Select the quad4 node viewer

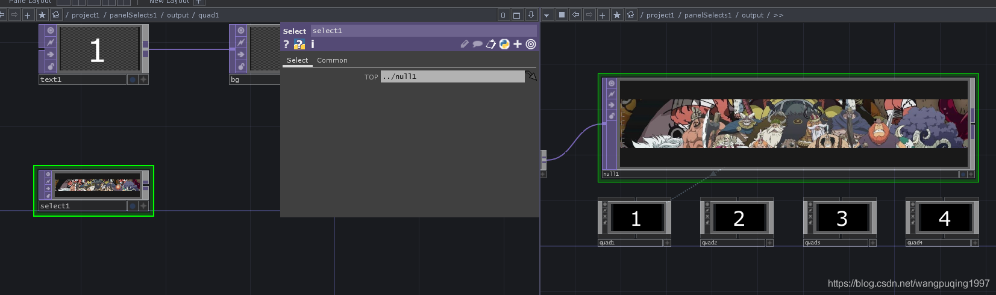[945, 218]
